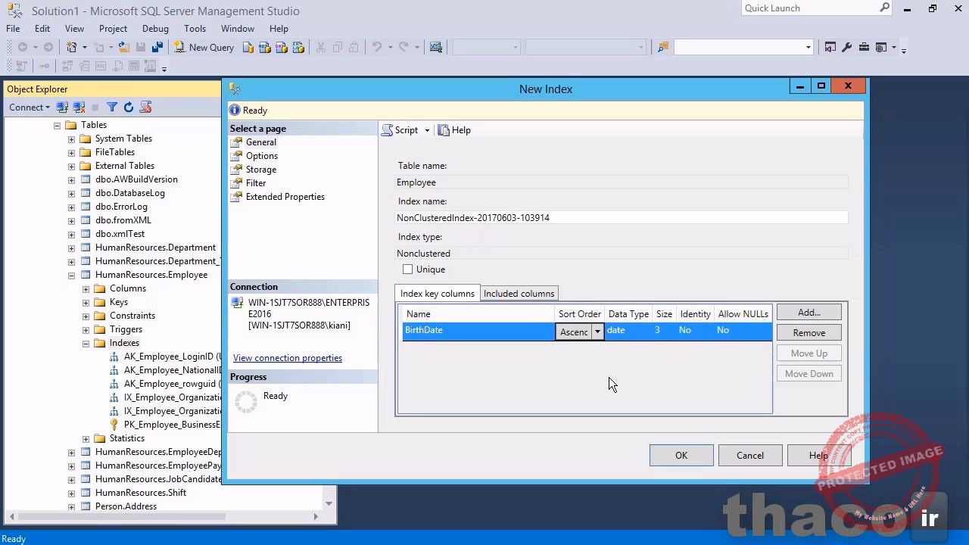Select the Options page

[261, 156]
